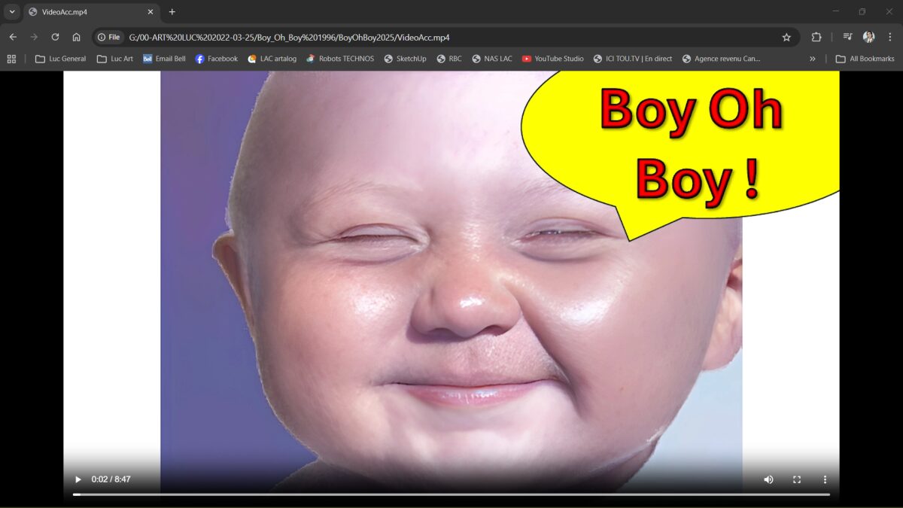
Task: Bookmark this page with the star
Action: pos(786,36)
